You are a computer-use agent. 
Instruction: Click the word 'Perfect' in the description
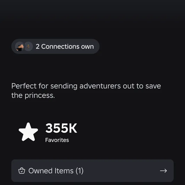(x=24, y=86)
